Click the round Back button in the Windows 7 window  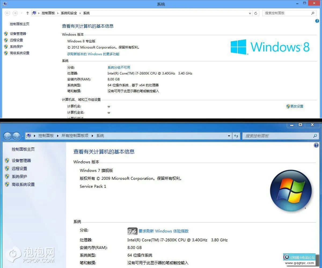pos(8,136)
